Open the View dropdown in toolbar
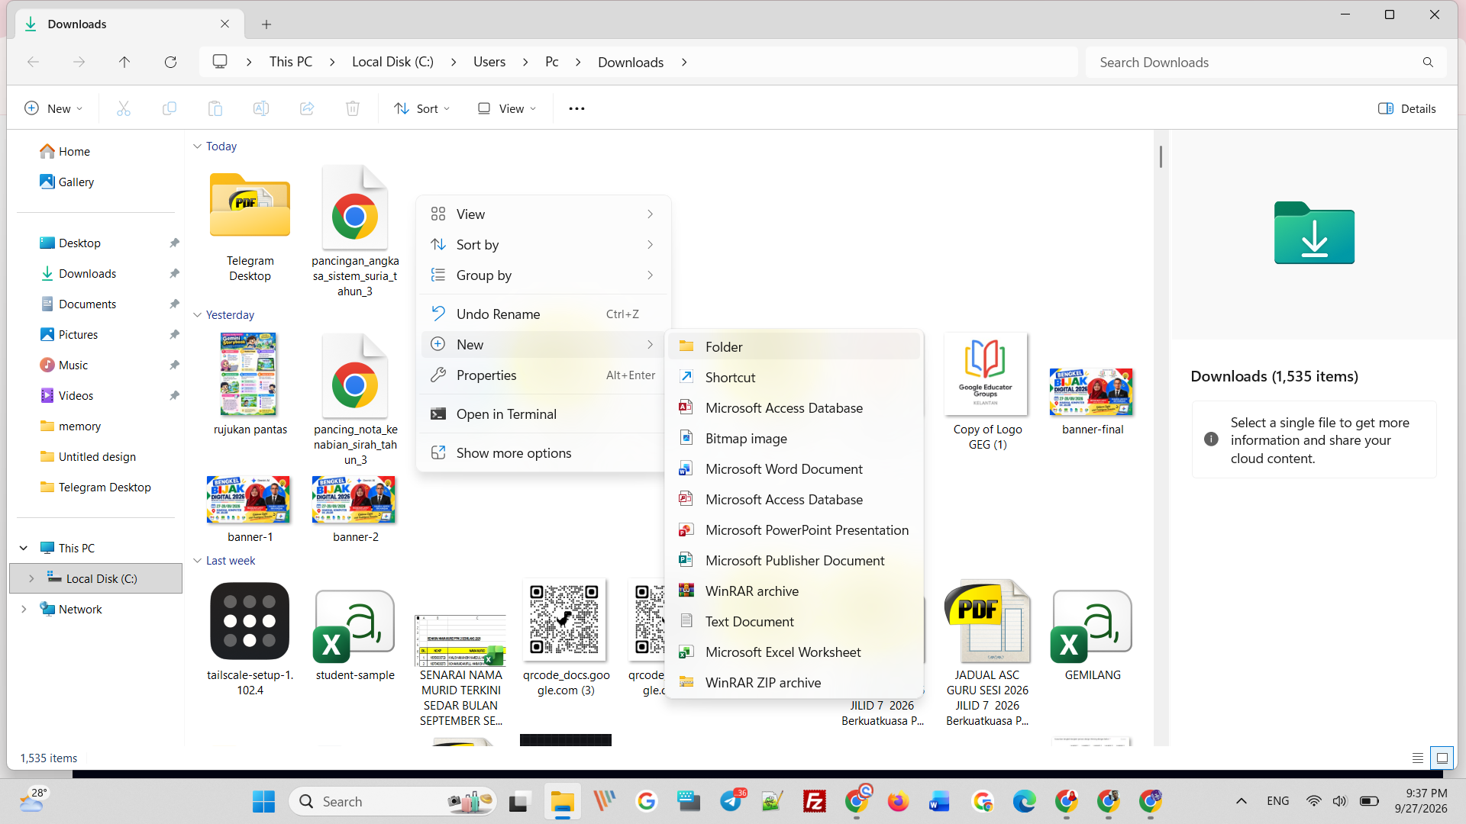The image size is (1466, 824). pyautogui.click(x=507, y=108)
